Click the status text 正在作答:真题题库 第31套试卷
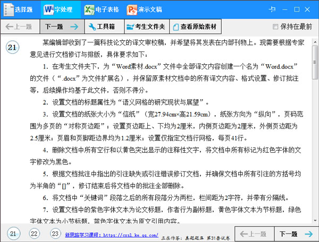This screenshot has height=242, width=319. pos(196,238)
